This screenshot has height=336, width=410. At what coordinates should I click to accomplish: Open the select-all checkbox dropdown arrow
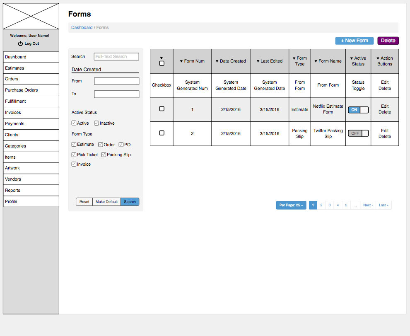coord(162,58)
